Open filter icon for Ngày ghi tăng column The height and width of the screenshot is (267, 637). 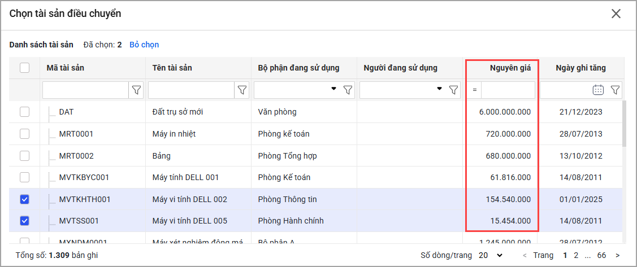[616, 90]
